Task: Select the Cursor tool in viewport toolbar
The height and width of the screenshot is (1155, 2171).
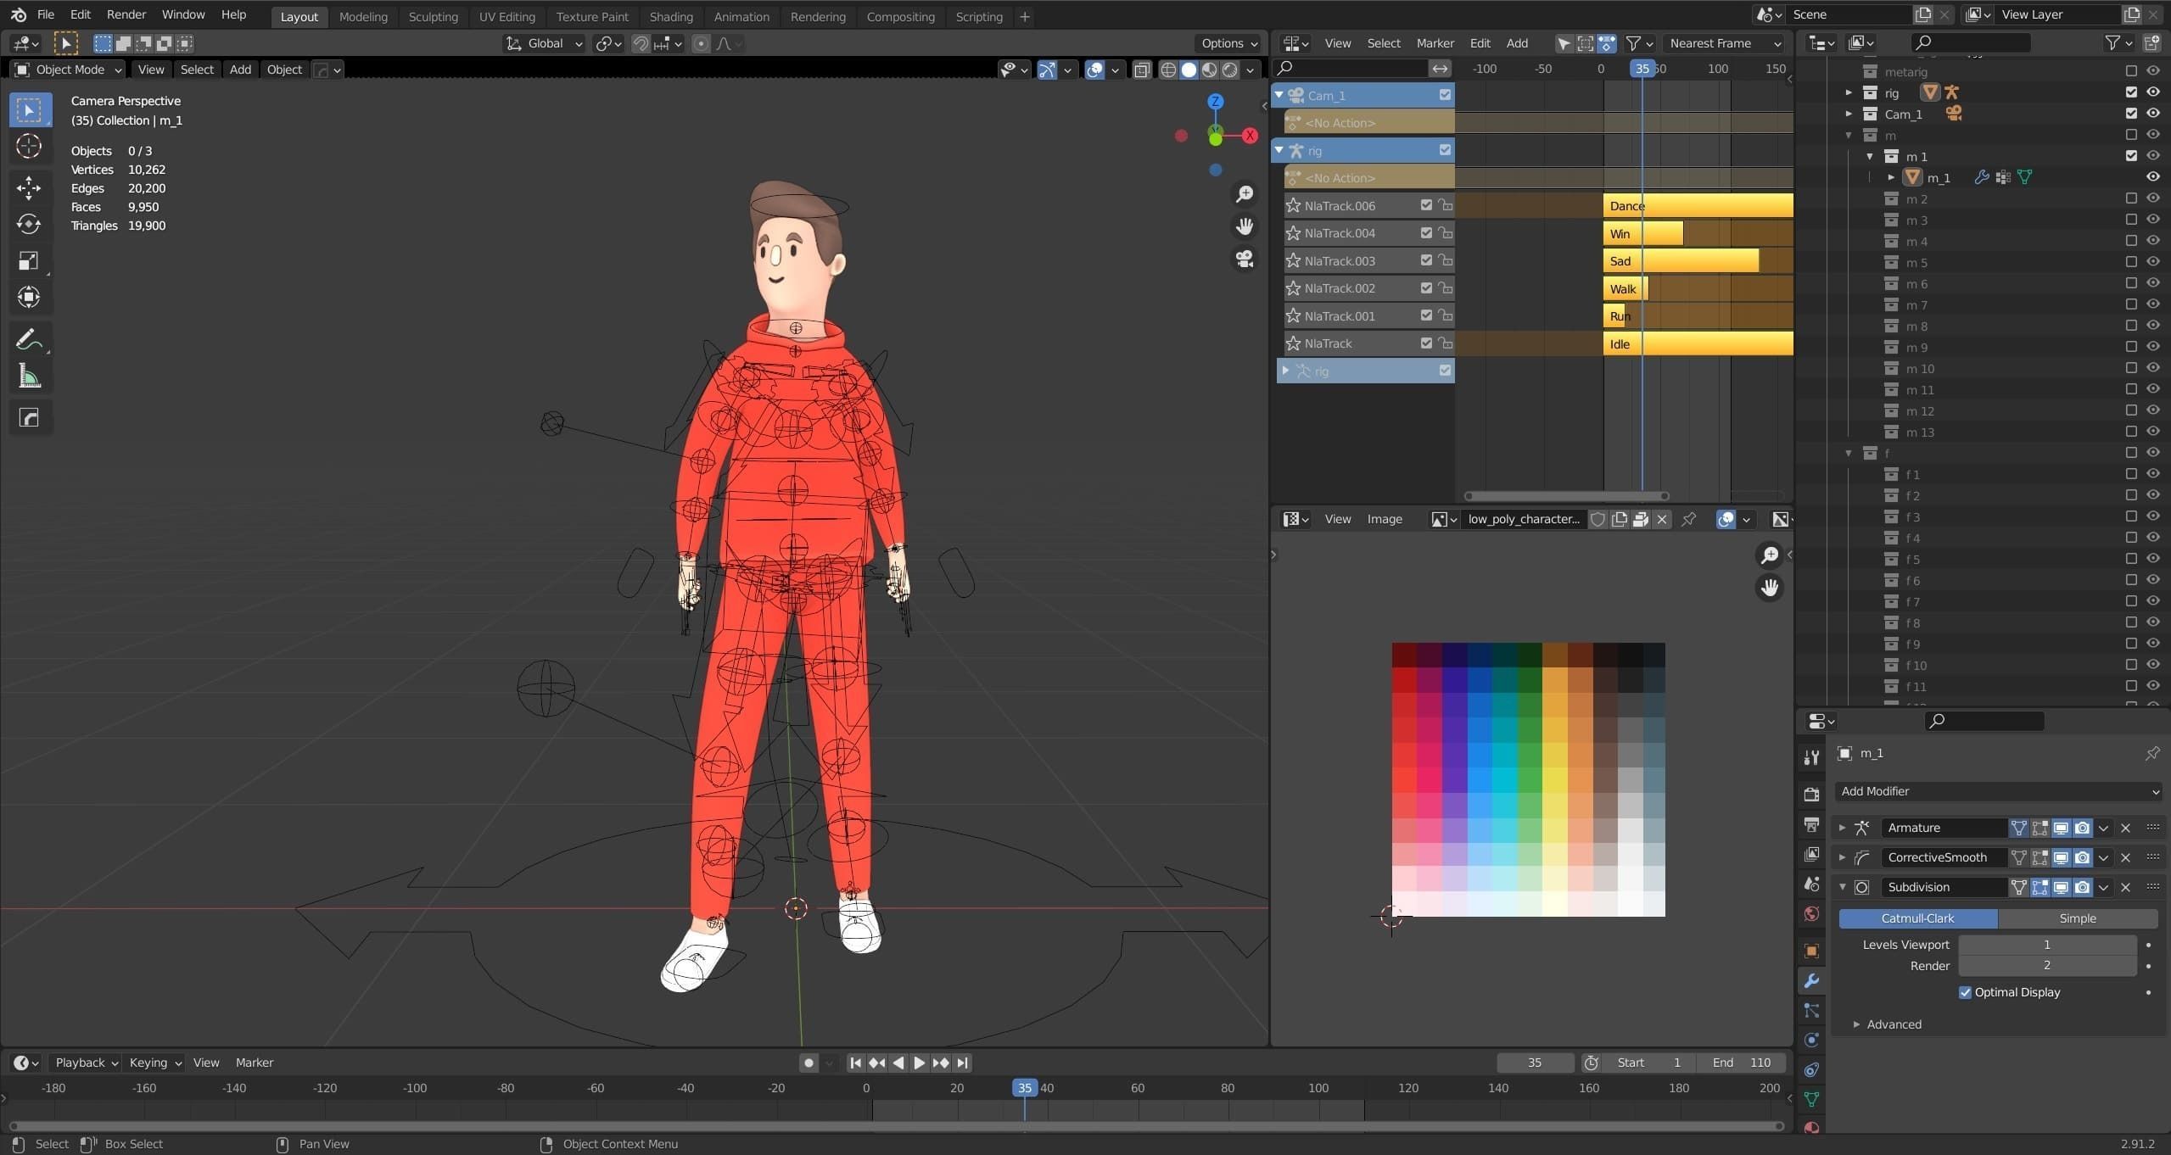Action: pyautogui.click(x=29, y=147)
